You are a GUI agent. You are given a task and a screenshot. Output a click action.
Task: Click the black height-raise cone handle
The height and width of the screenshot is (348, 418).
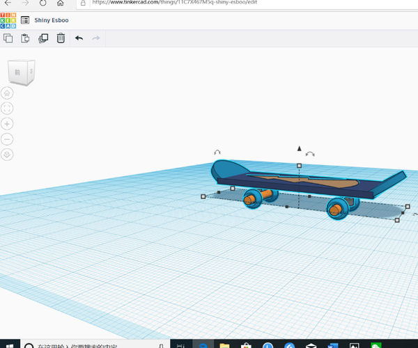[300, 148]
